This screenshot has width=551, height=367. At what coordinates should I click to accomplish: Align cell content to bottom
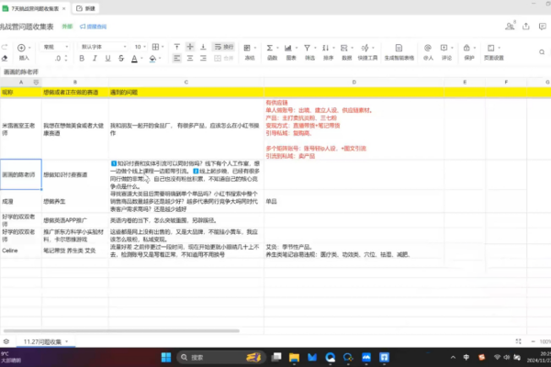(203, 47)
